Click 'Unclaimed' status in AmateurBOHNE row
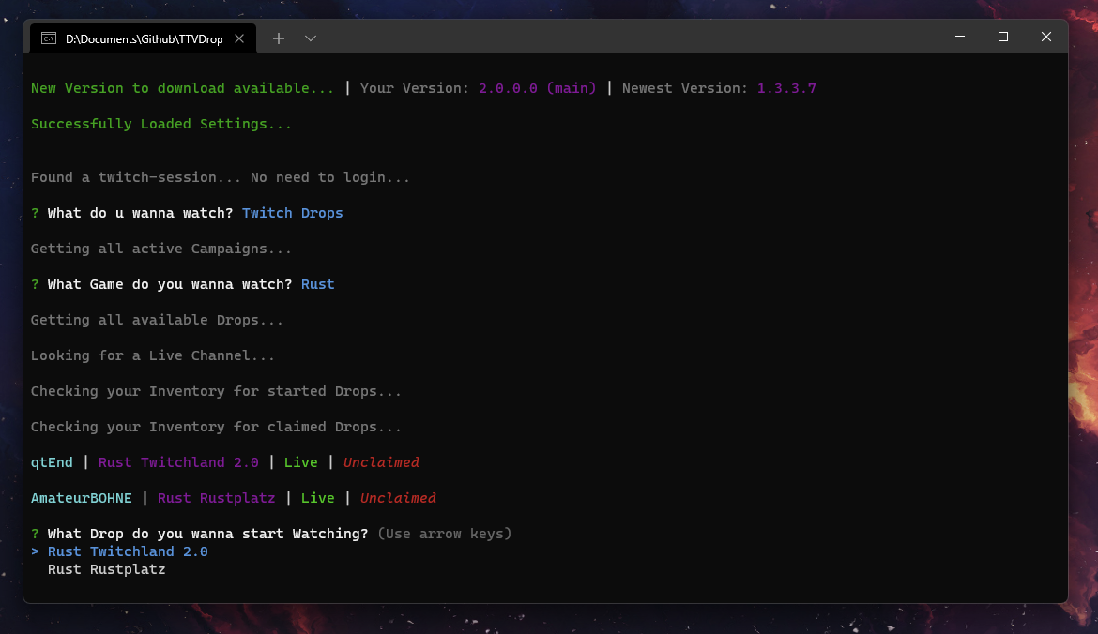1098x634 pixels. point(398,498)
